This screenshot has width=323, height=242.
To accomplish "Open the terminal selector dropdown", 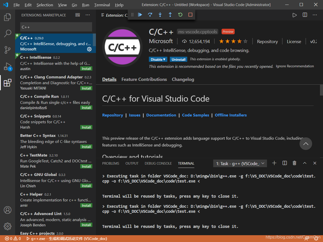I will coord(240,164).
